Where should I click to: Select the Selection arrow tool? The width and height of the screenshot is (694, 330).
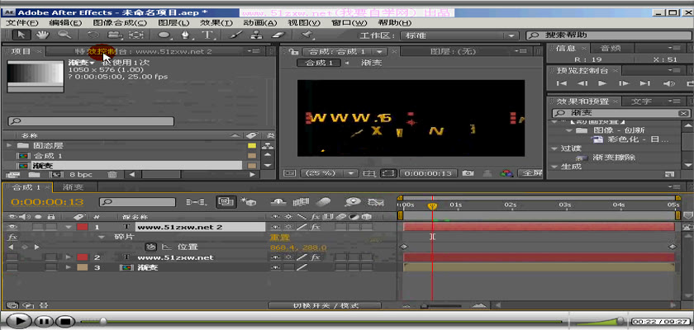click(21, 35)
